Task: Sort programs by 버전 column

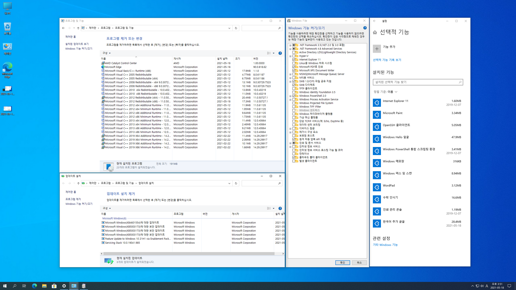Action: point(266,59)
